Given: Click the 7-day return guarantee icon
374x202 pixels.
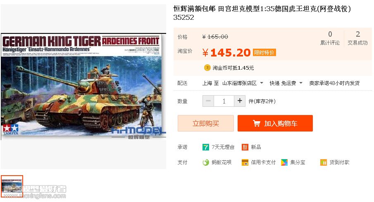Looking at the screenshot, I should click(206, 147).
